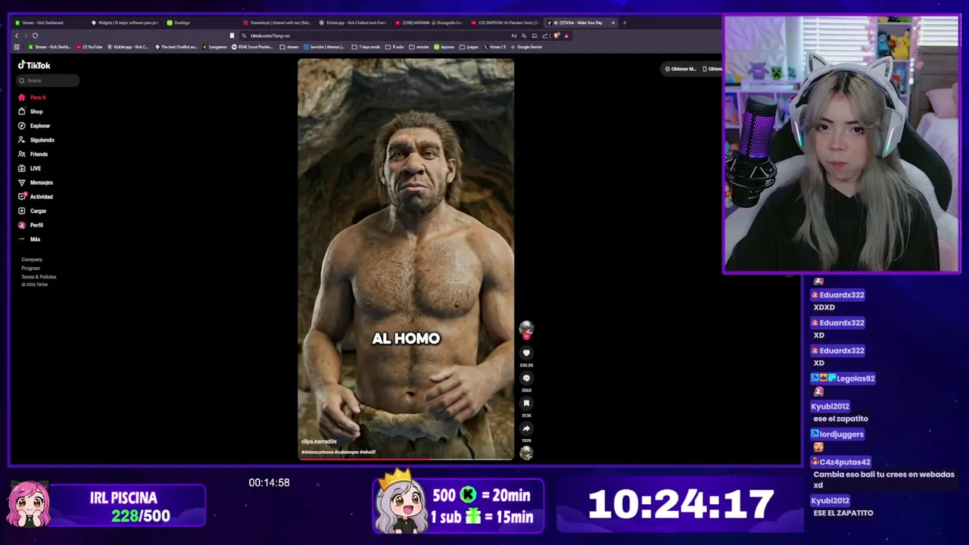Open the YouTube bookmark
969x545 pixels.
coord(89,47)
